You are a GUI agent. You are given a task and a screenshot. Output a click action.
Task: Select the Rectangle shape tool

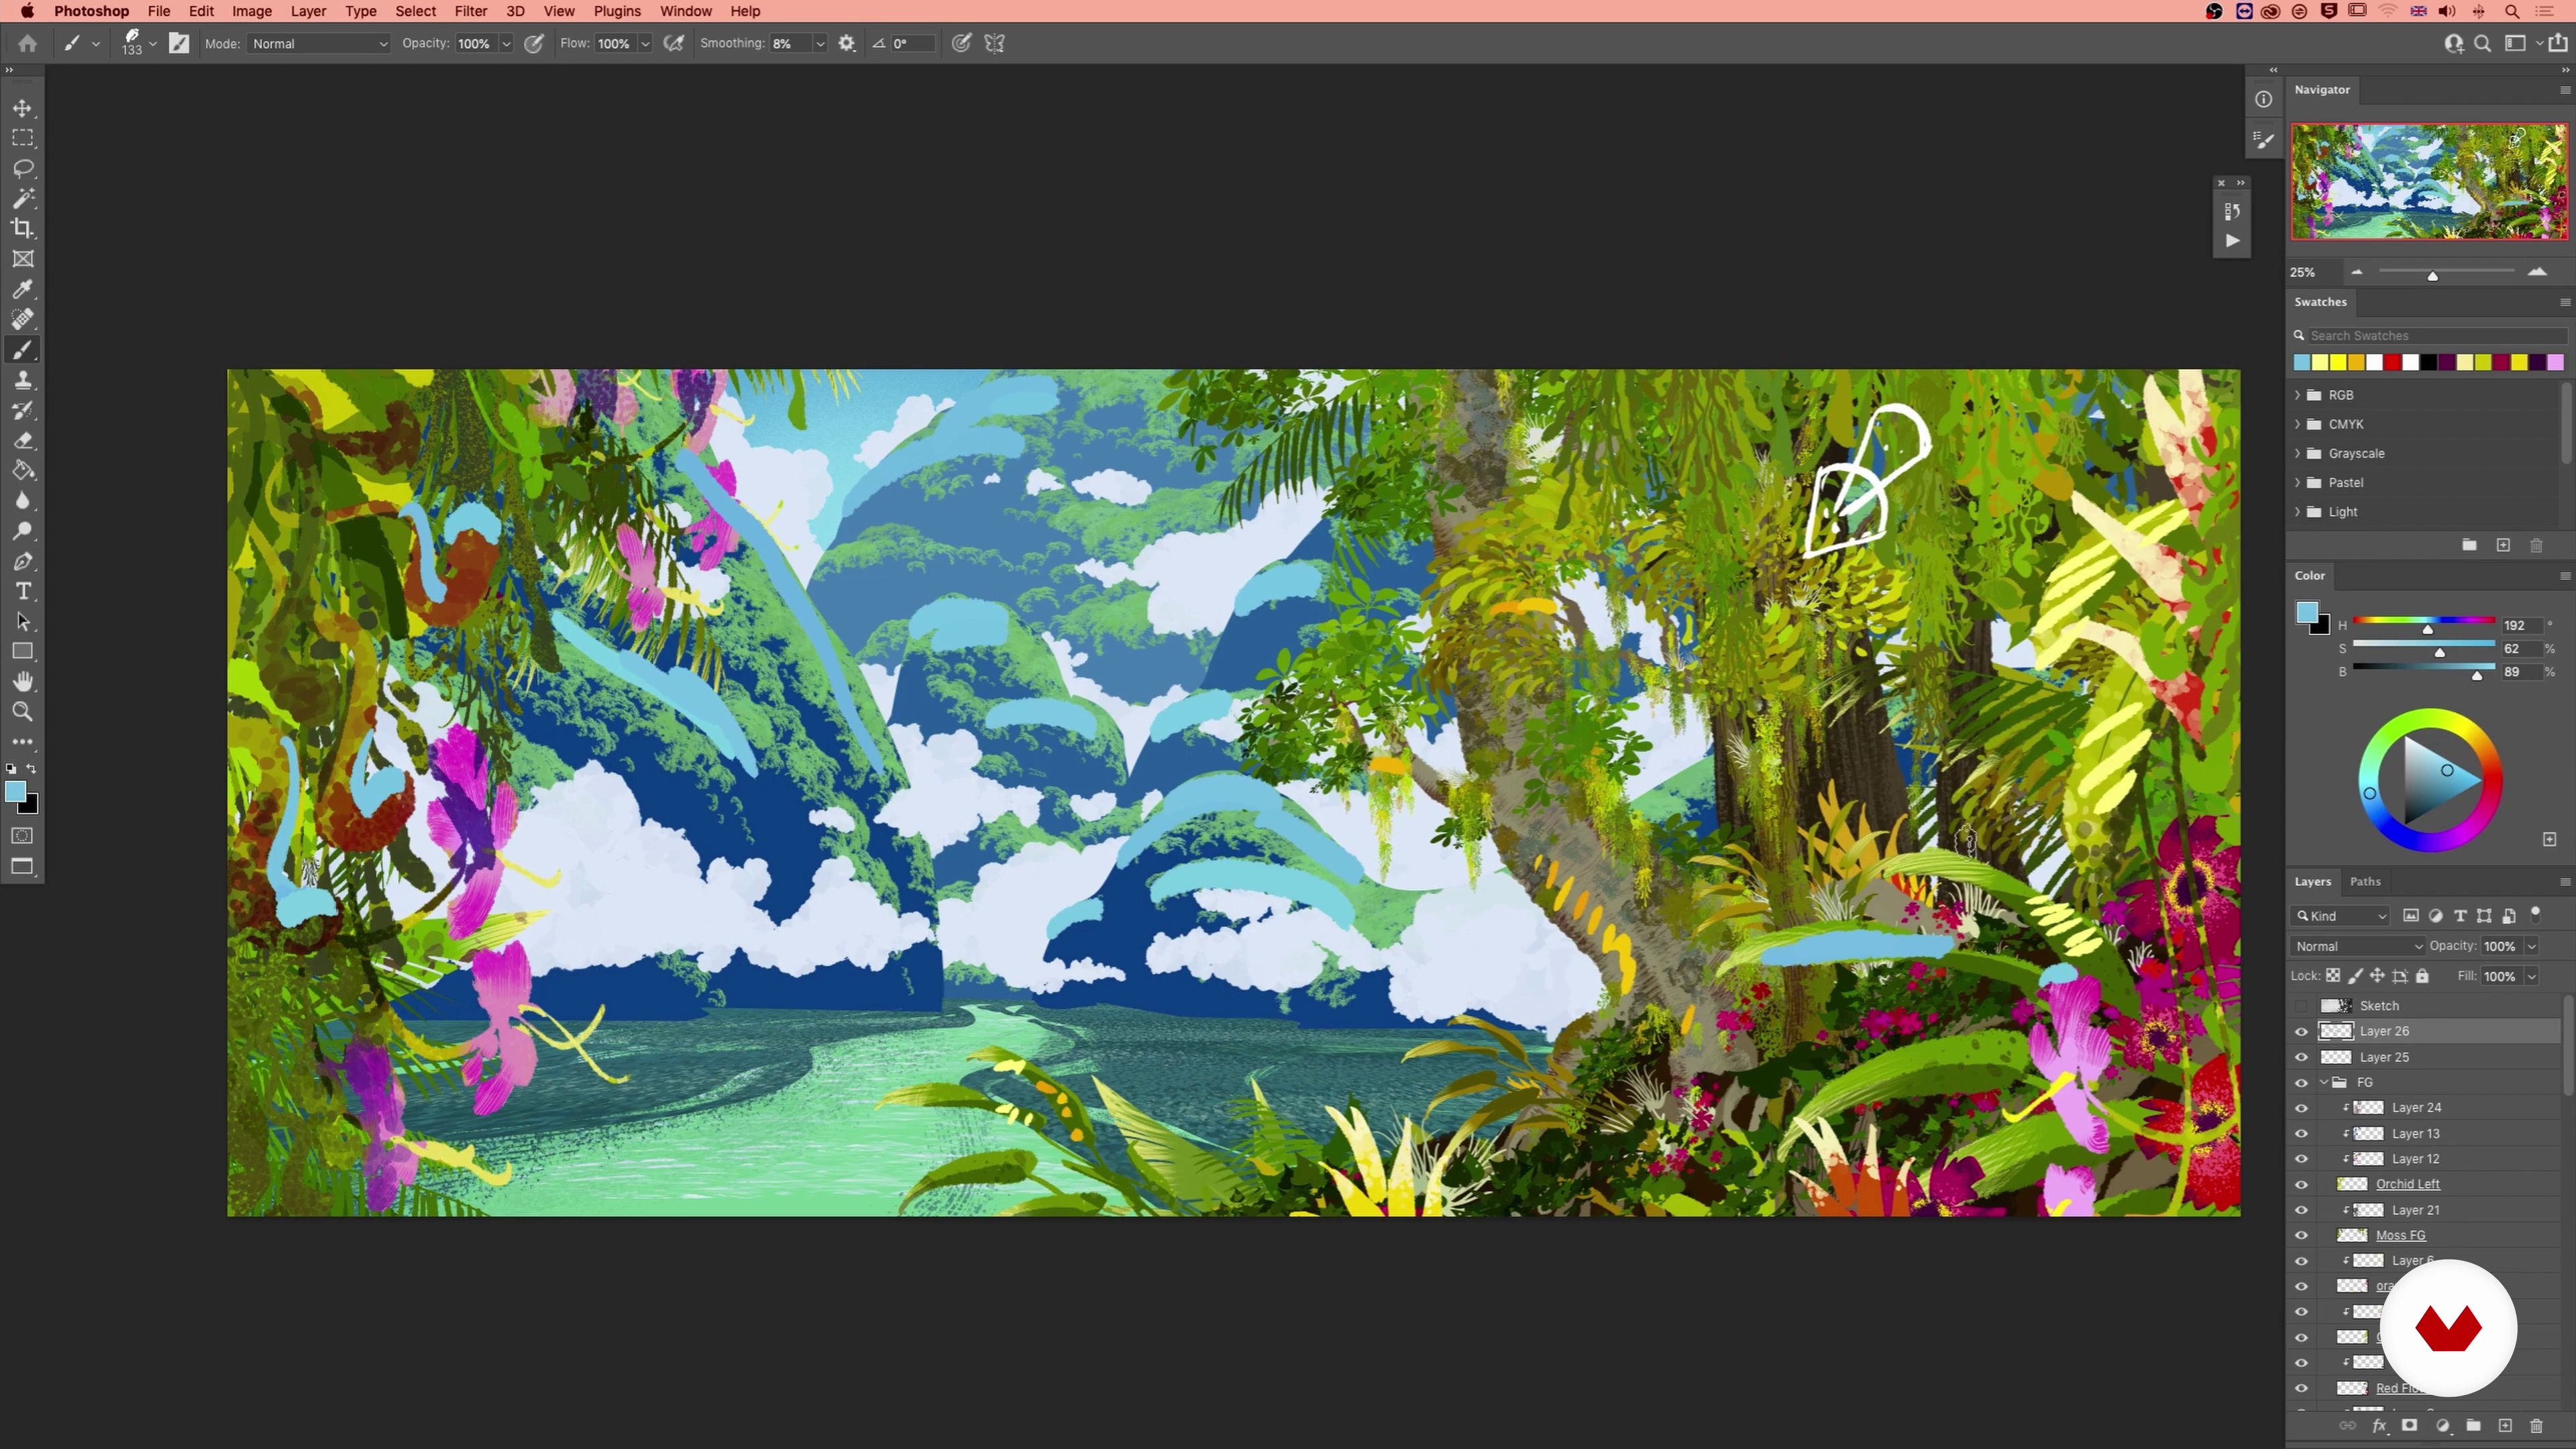(22, 652)
